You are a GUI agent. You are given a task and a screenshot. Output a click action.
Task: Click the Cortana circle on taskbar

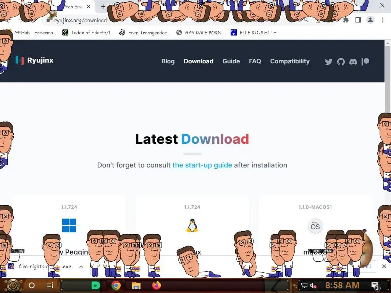point(32,285)
